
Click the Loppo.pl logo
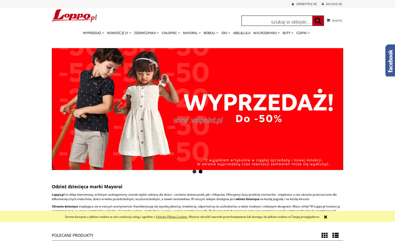click(x=74, y=16)
